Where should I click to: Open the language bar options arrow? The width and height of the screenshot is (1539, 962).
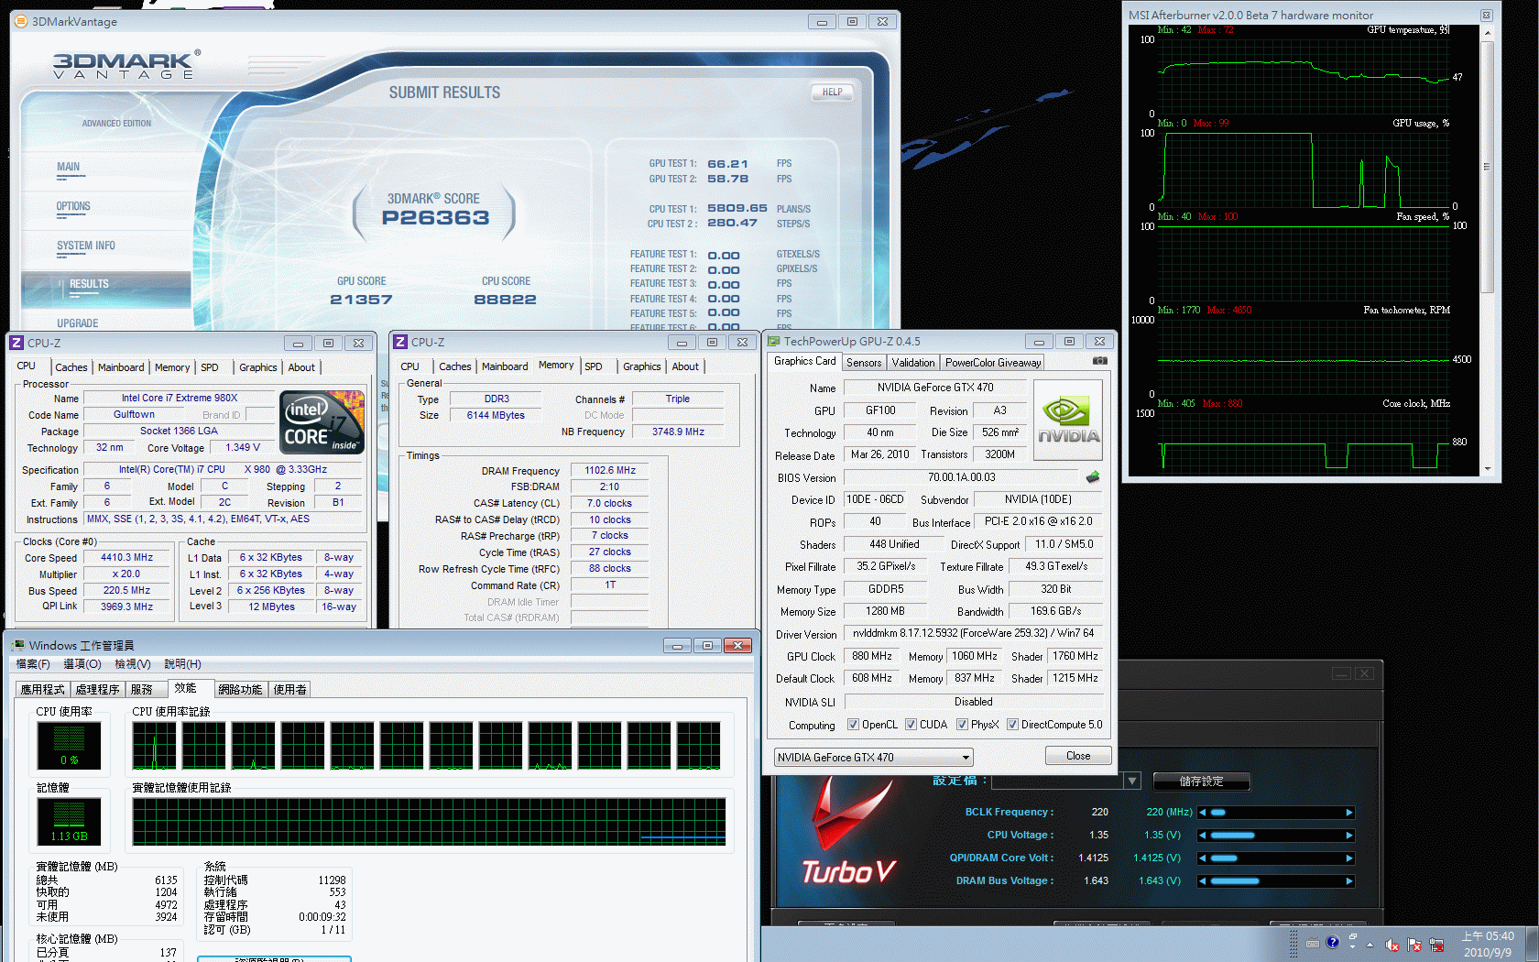1352,946
